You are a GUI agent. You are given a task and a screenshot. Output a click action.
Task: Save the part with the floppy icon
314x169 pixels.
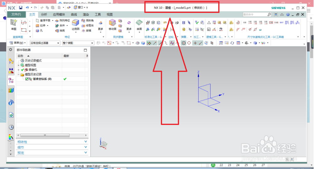click(21, 8)
